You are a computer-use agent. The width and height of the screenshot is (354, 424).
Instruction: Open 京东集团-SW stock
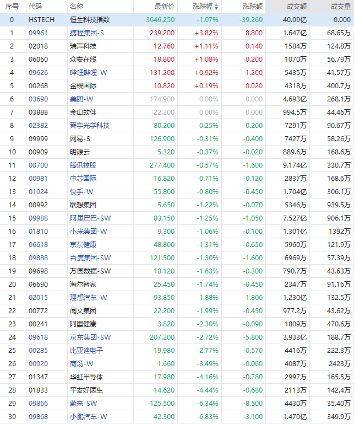click(90, 337)
